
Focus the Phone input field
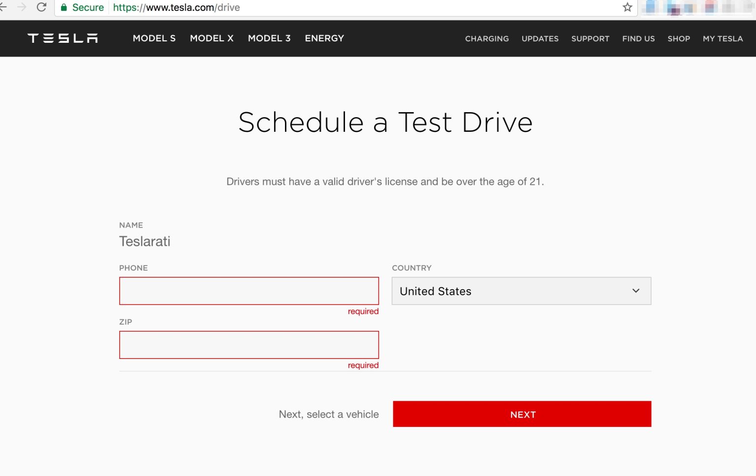pos(249,291)
